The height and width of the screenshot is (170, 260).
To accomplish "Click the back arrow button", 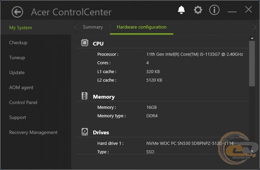I will click(x=17, y=12).
